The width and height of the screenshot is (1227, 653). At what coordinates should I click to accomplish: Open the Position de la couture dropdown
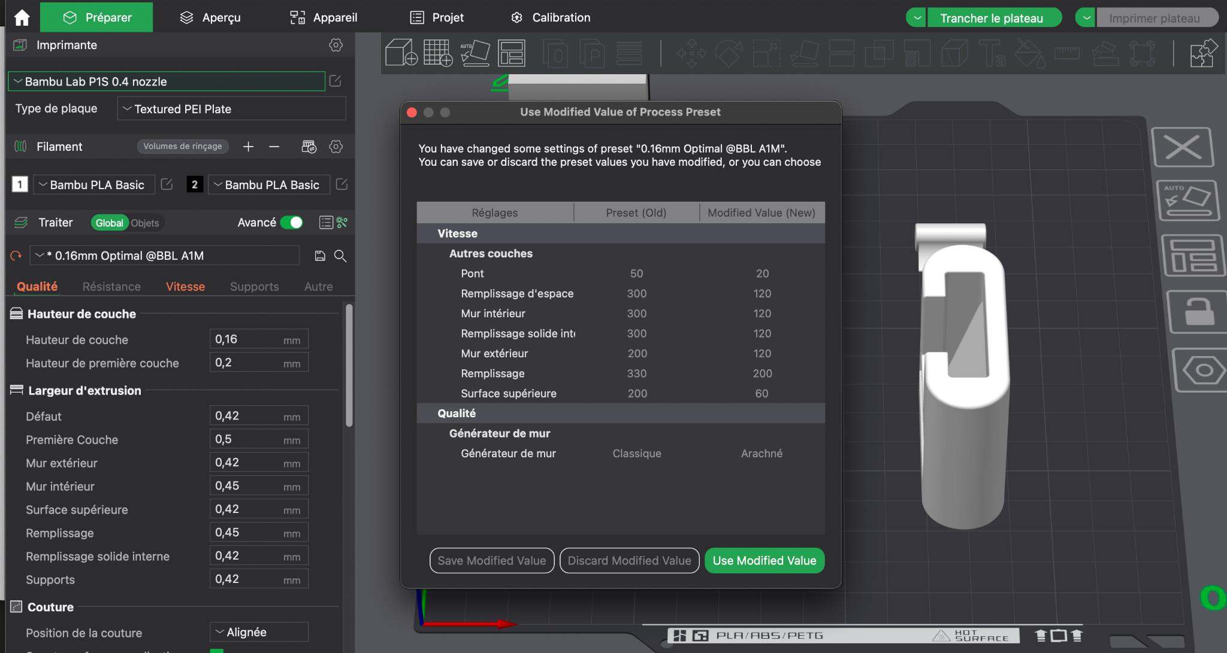(x=259, y=632)
